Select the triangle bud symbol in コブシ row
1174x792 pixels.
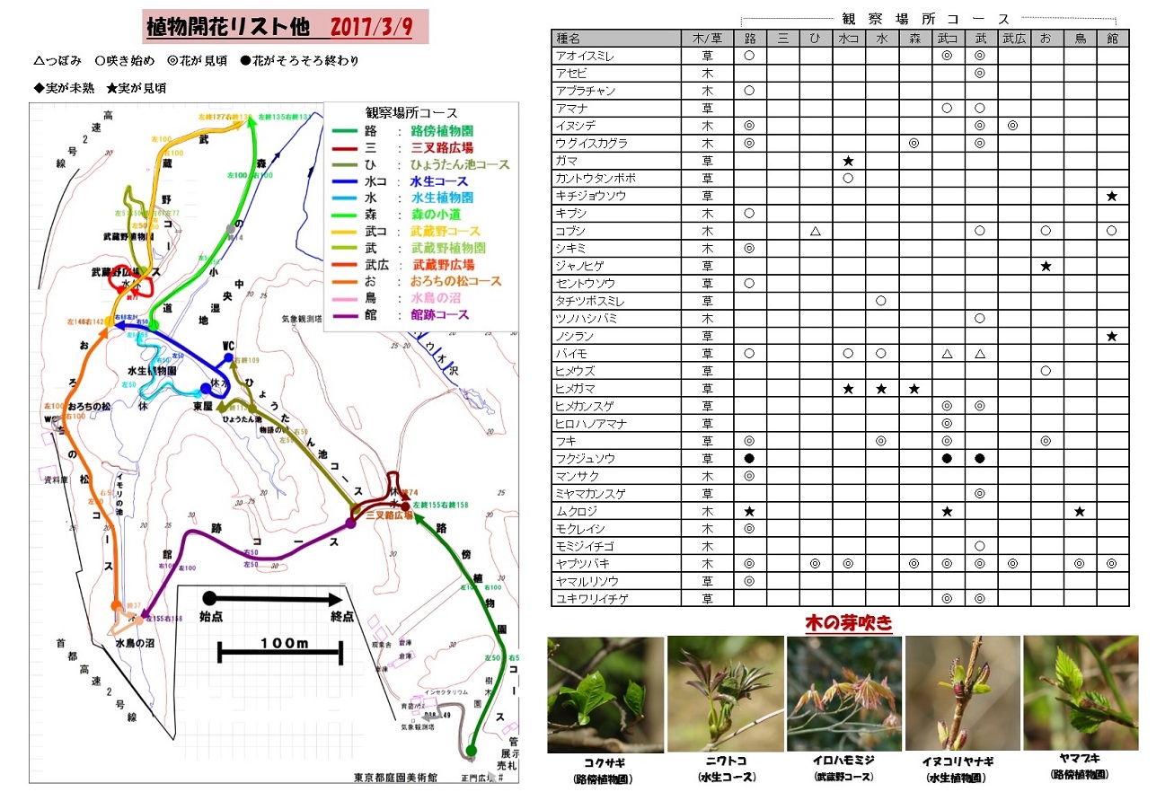click(x=815, y=231)
